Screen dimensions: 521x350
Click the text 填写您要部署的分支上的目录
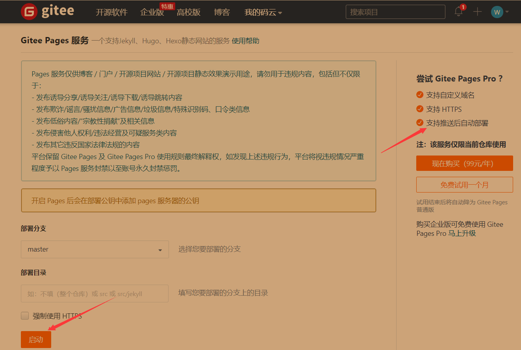click(223, 293)
